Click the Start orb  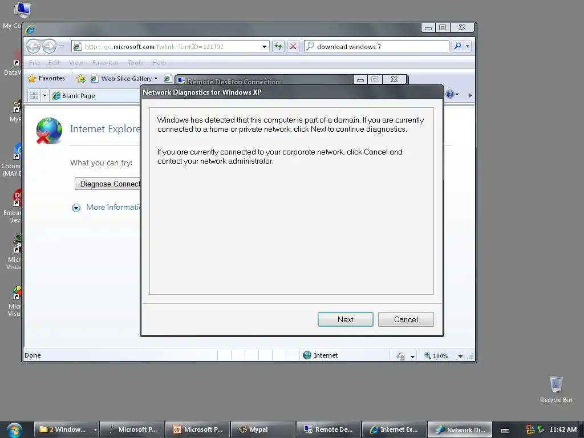[x=14, y=429]
